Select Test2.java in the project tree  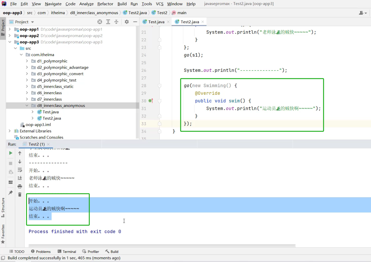tap(52, 118)
